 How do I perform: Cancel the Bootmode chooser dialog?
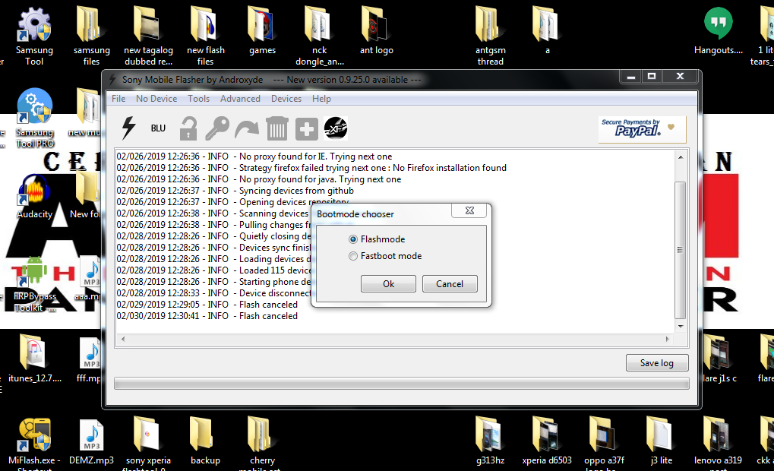click(x=450, y=284)
